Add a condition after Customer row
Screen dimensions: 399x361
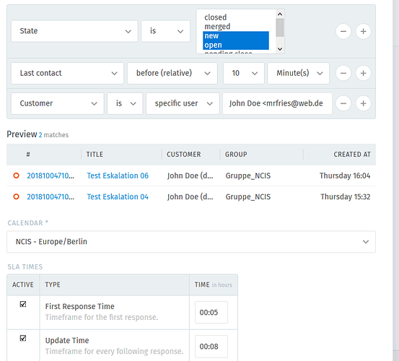point(363,103)
